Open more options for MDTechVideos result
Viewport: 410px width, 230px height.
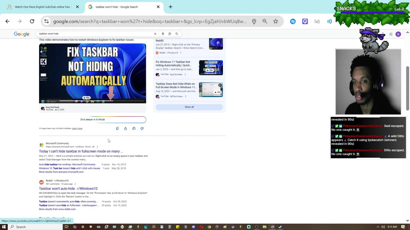[x=185, y=96]
